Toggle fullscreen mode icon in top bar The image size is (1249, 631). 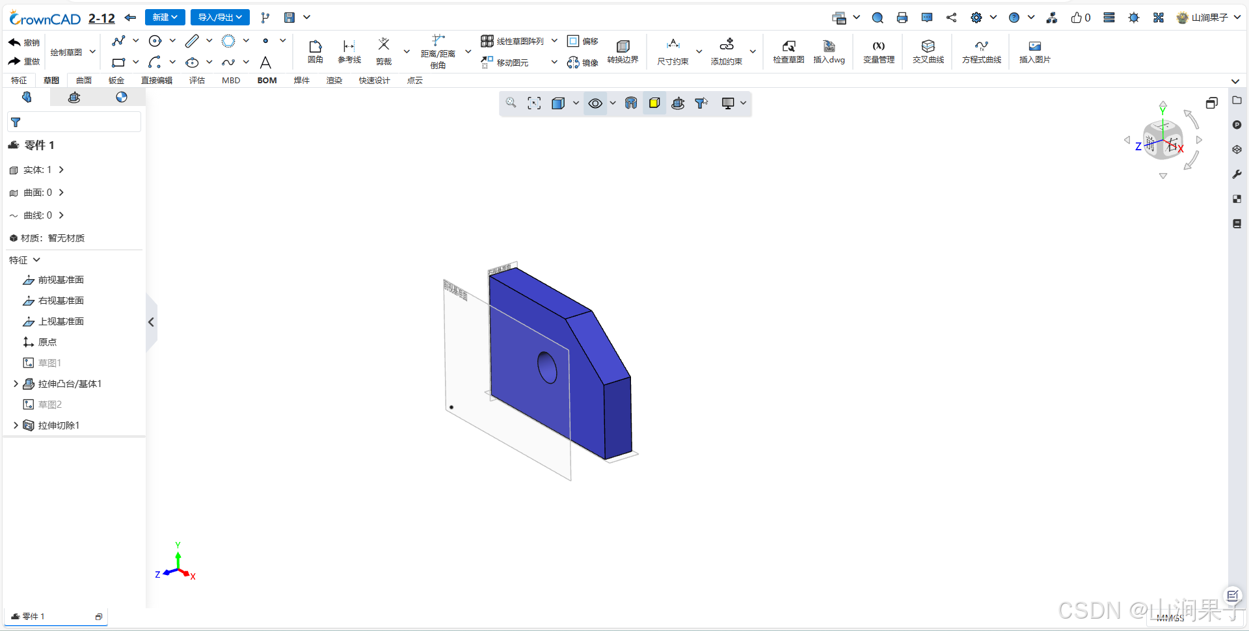click(1159, 18)
